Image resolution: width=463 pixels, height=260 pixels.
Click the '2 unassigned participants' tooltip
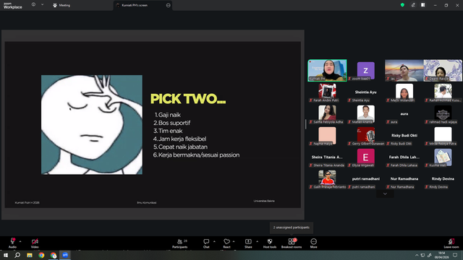coord(292,227)
